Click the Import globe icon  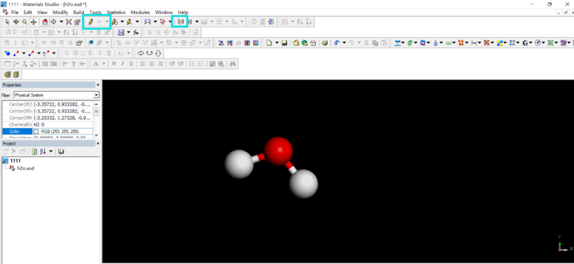pos(305,43)
